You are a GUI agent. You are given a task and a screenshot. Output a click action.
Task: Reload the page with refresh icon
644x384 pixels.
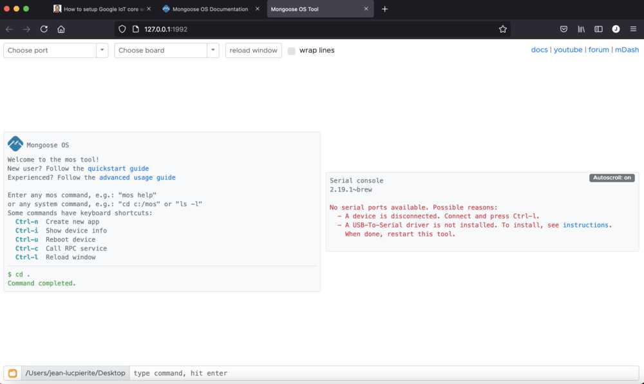click(x=44, y=29)
